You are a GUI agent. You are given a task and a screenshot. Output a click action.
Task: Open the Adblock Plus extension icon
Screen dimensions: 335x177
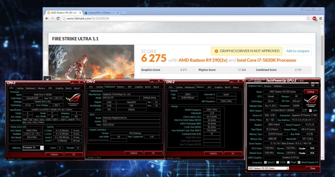point(315,18)
